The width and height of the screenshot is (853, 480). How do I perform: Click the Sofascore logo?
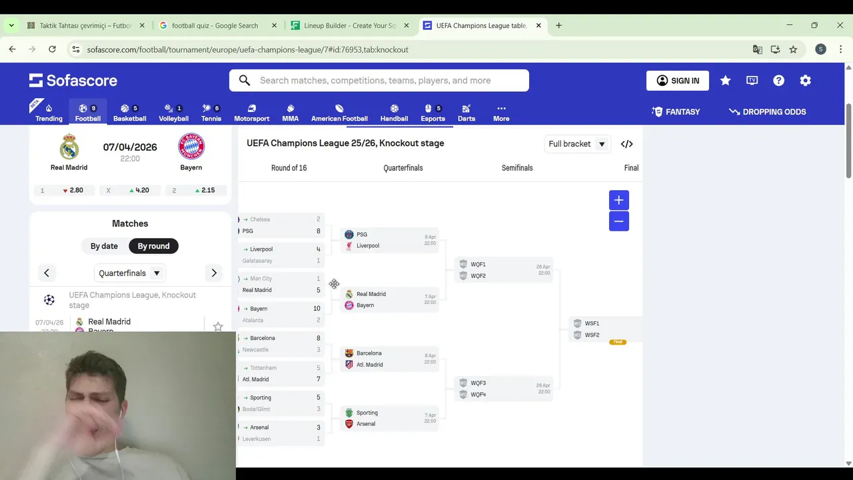[73, 81]
